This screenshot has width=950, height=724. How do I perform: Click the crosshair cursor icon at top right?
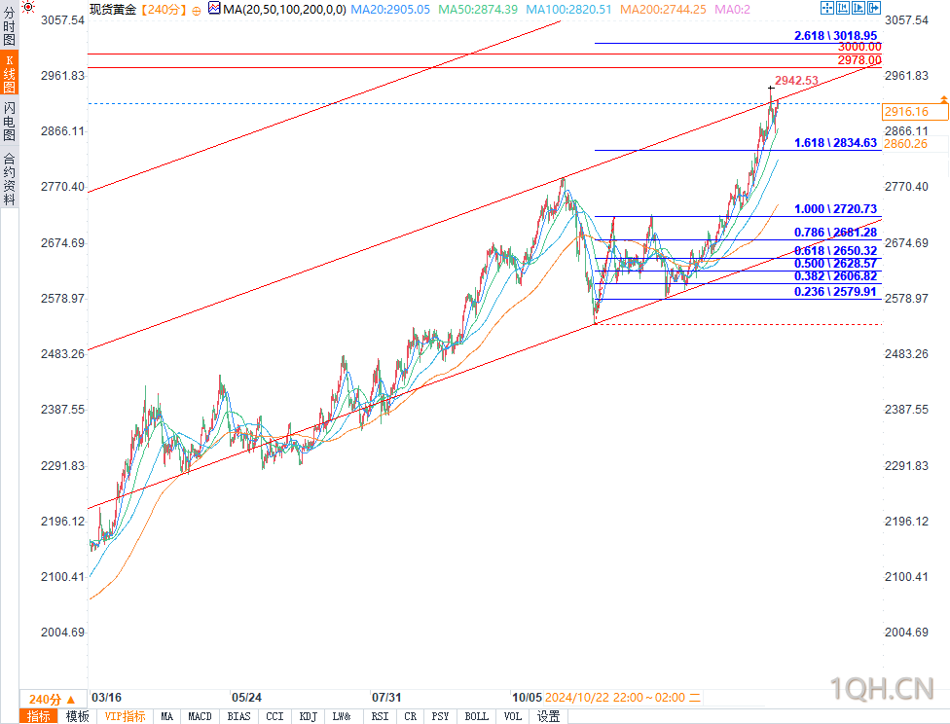point(827,8)
